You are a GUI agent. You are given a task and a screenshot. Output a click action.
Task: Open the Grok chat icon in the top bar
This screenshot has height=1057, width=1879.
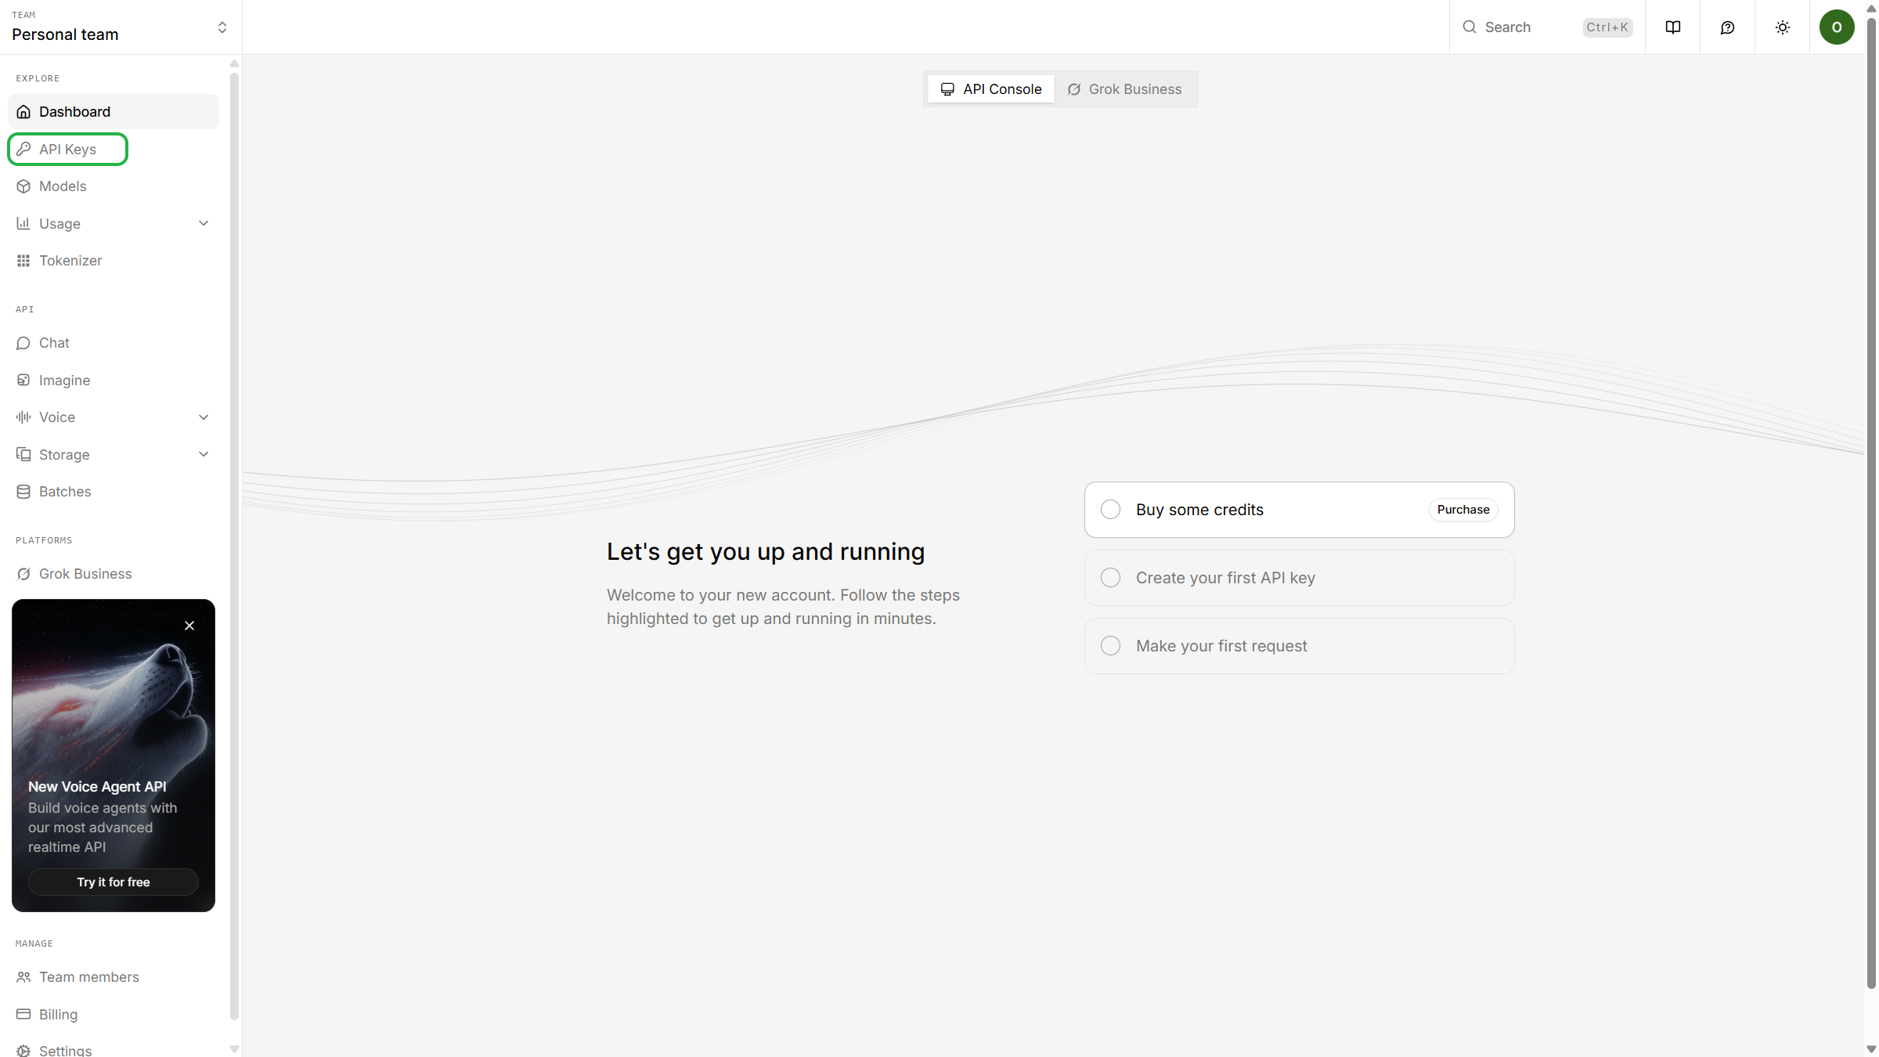[x=1728, y=27]
